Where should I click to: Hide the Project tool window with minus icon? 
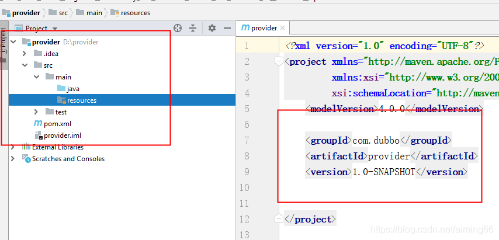(227, 28)
